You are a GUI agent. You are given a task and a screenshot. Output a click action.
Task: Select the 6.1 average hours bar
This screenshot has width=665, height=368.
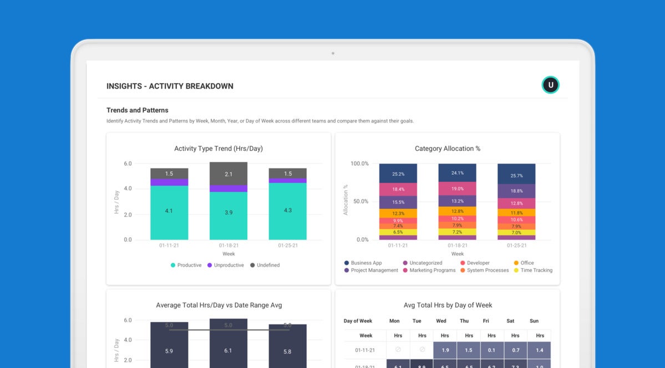(x=229, y=344)
